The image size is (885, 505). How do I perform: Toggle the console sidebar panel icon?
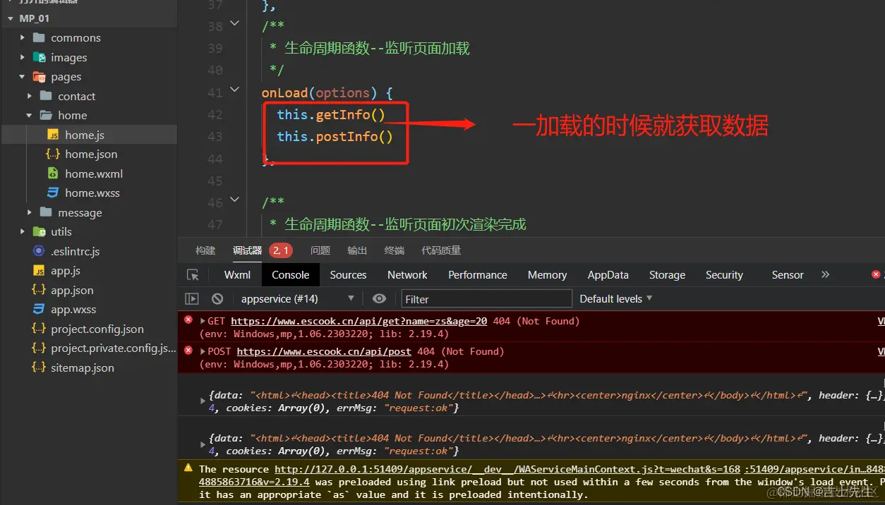tap(192, 299)
